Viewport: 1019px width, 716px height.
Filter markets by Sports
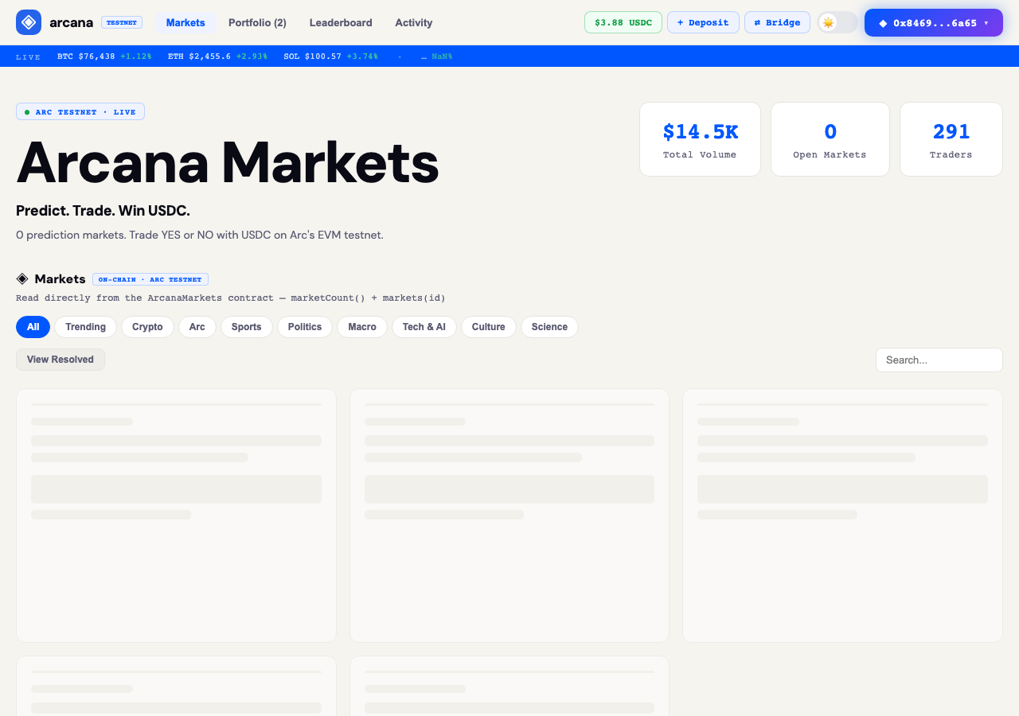(x=247, y=327)
